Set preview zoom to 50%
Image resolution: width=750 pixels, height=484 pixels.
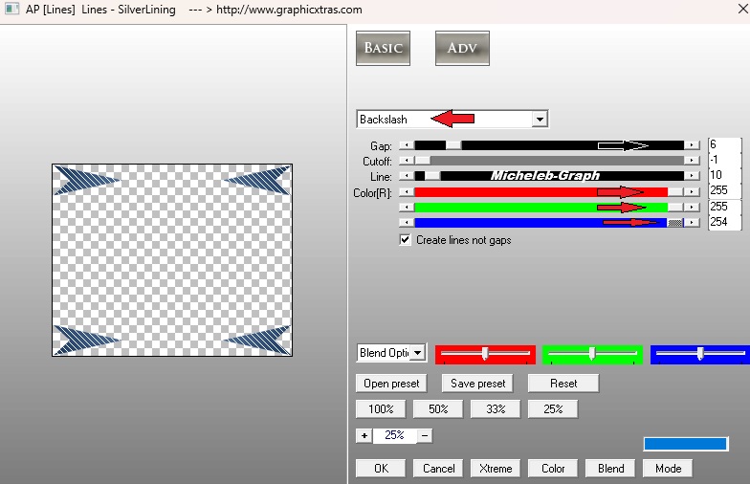(438, 409)
